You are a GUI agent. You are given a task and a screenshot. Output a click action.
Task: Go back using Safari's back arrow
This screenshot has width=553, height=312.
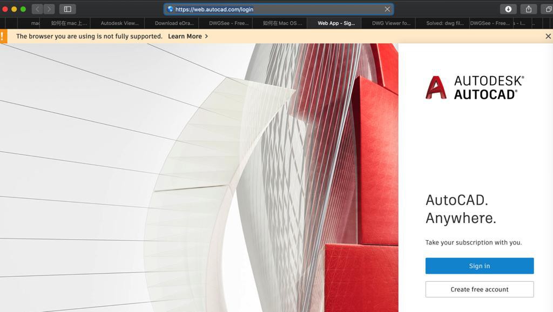(x=37, y=9)
